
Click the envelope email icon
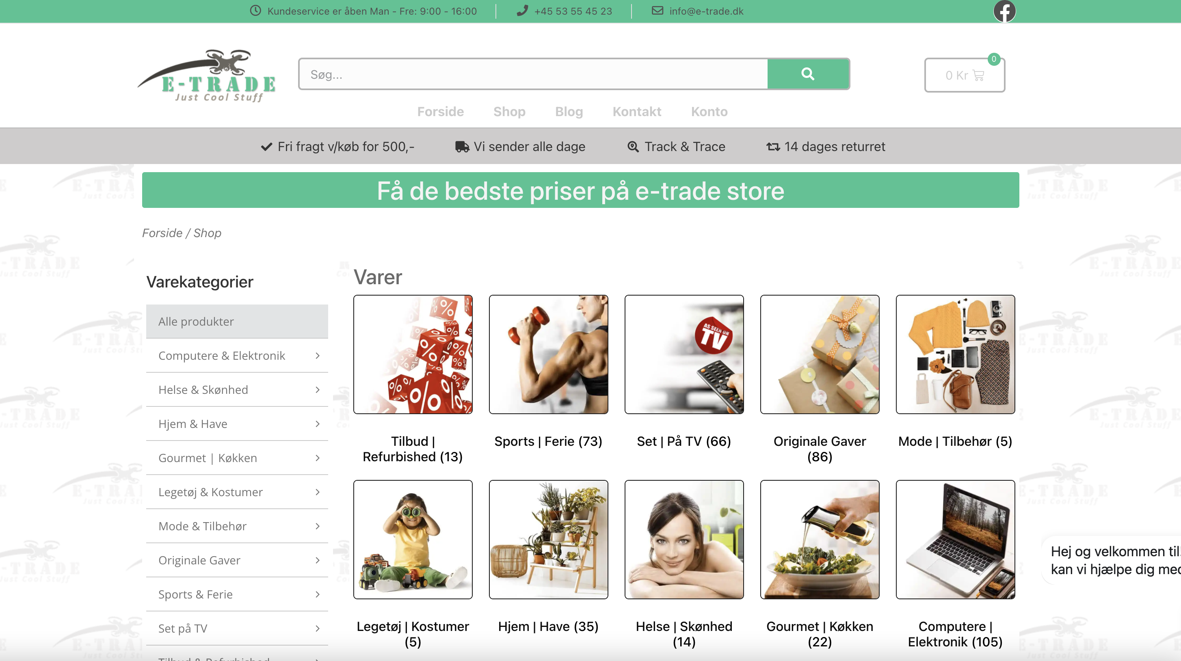coord(658,11)
